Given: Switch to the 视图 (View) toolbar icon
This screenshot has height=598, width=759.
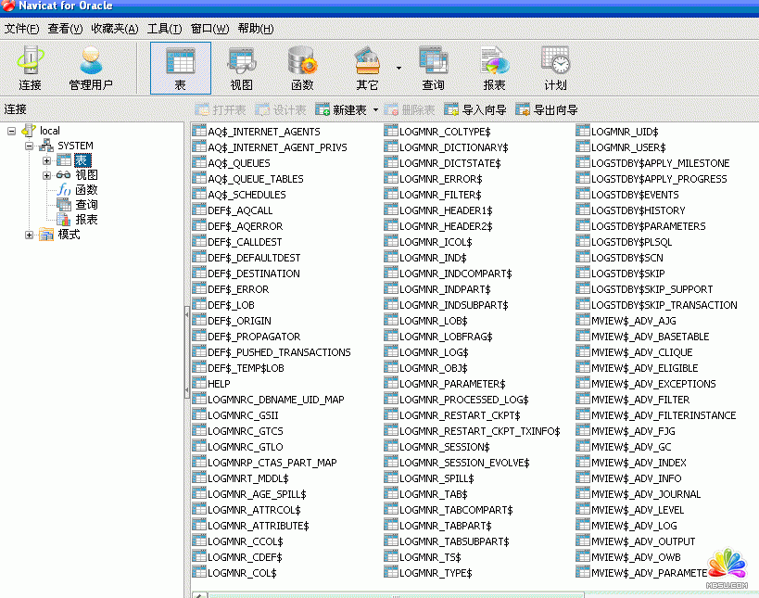Looking at the screenshot, I should (x=241, y=68).
